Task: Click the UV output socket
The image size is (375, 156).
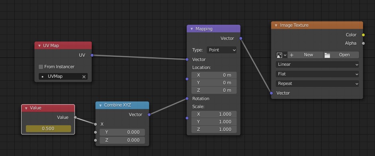Action: (x=92, y=55)
